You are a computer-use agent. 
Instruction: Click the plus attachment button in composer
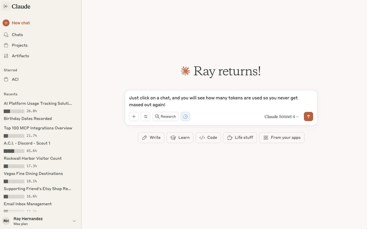(134, 117)
